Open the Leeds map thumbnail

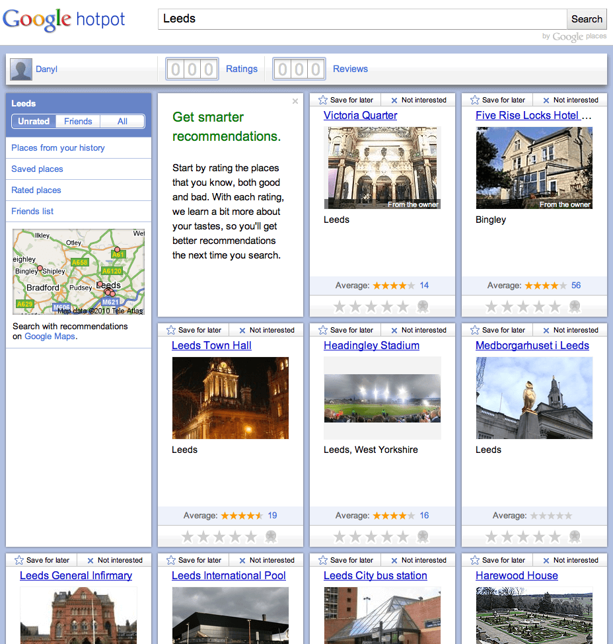pyautogui.click(x=79, y=272)
